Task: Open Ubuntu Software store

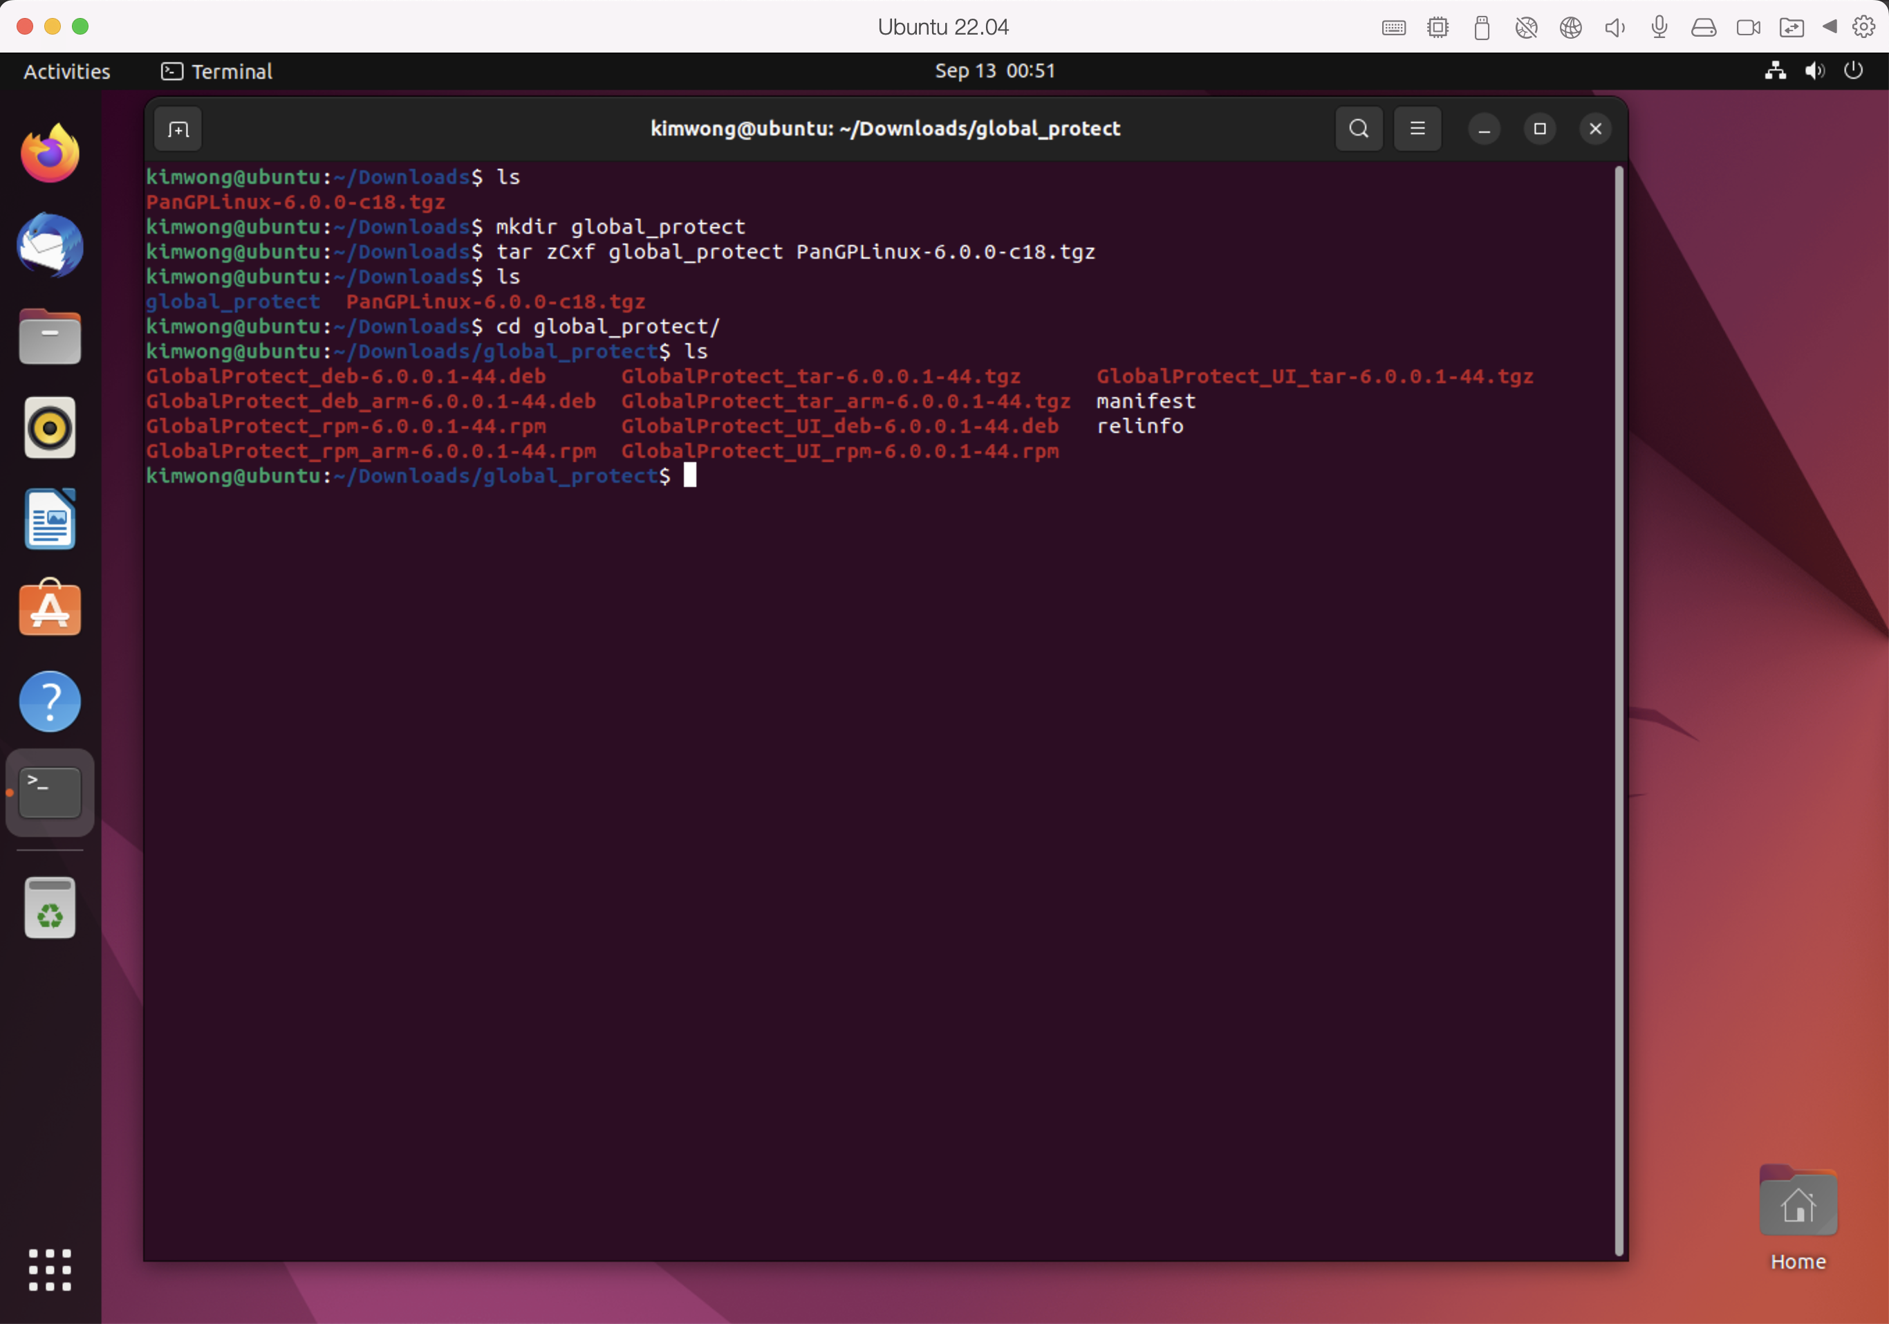Action: pos(50,609)
